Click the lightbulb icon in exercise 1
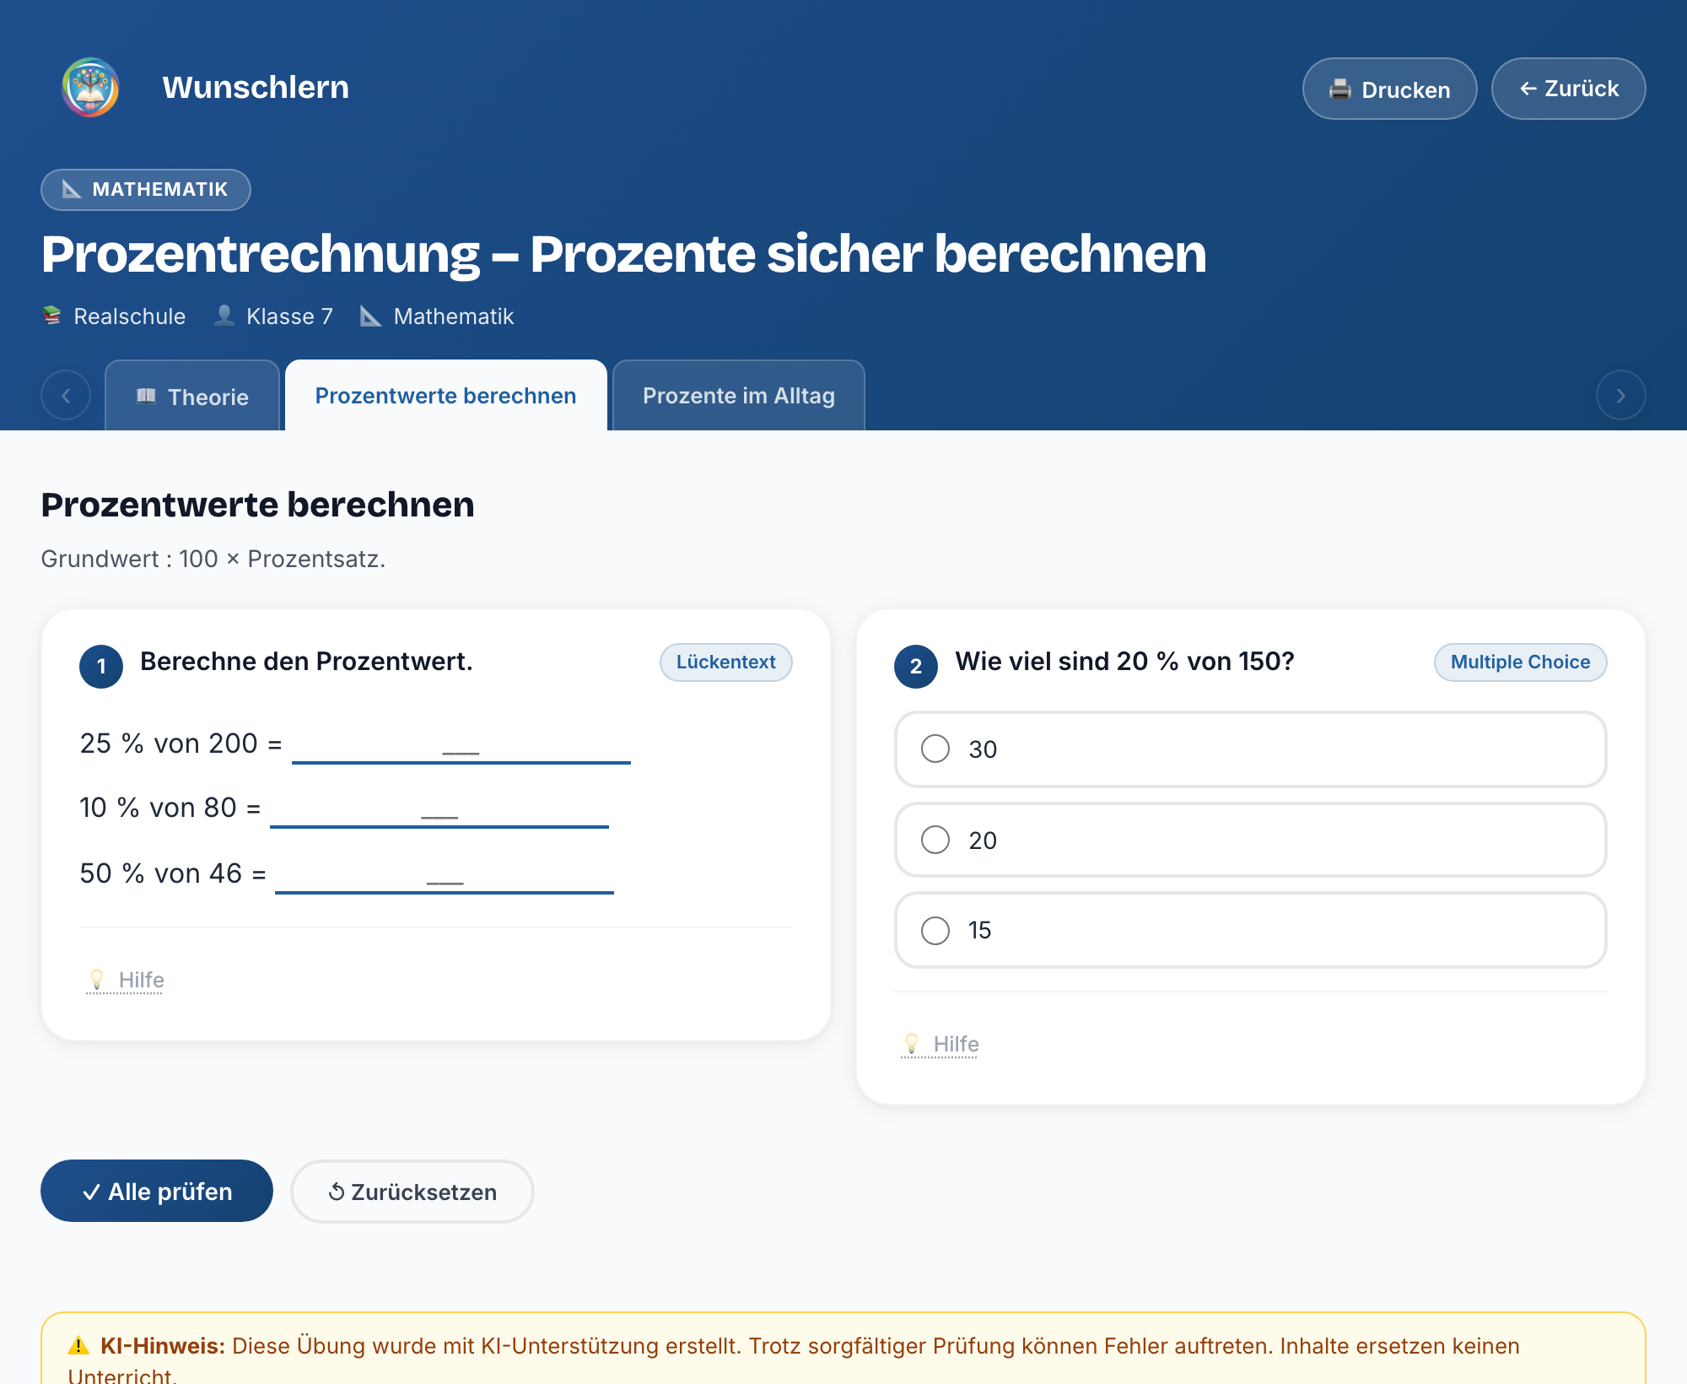 pos(96,979)
